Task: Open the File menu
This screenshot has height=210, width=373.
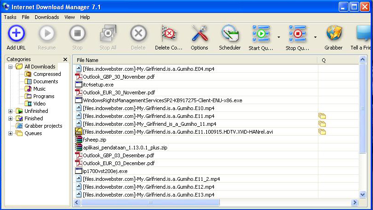Action: [25, 17]
